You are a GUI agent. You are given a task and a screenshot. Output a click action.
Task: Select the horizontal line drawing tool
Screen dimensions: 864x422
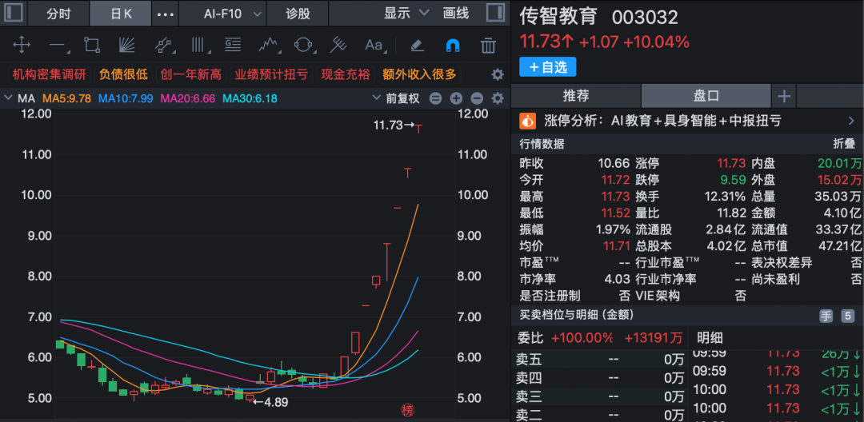point(58,45)
